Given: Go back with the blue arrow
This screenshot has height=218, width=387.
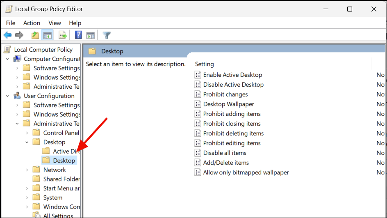Looking at the screenshot, I should (x=7, y=35).
